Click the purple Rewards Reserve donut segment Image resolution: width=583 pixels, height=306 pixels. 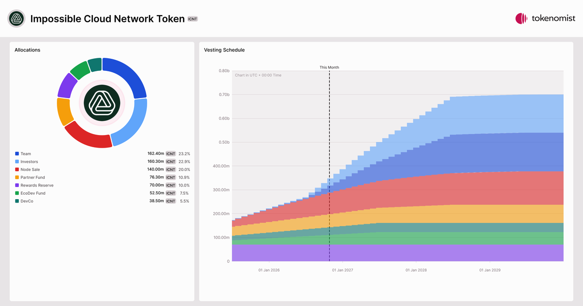[67, 85]
